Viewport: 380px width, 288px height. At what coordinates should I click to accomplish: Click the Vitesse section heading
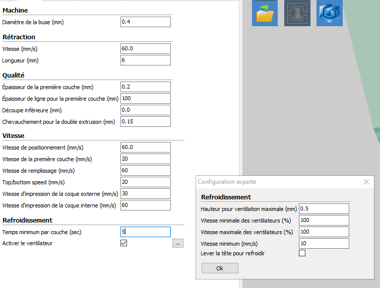(13, 136)
